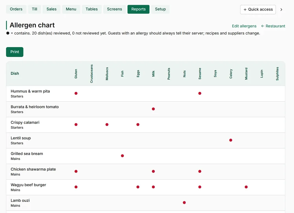Click the Eggs dot for Crispy calamari

point(138,125)
